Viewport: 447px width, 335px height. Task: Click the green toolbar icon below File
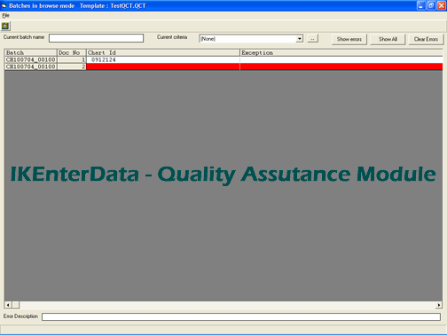(5, 26)
